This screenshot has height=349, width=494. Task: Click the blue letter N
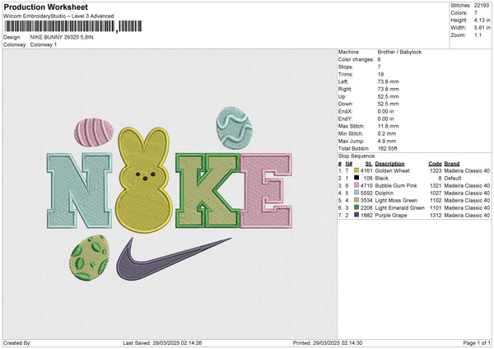[x=79, y=191]
